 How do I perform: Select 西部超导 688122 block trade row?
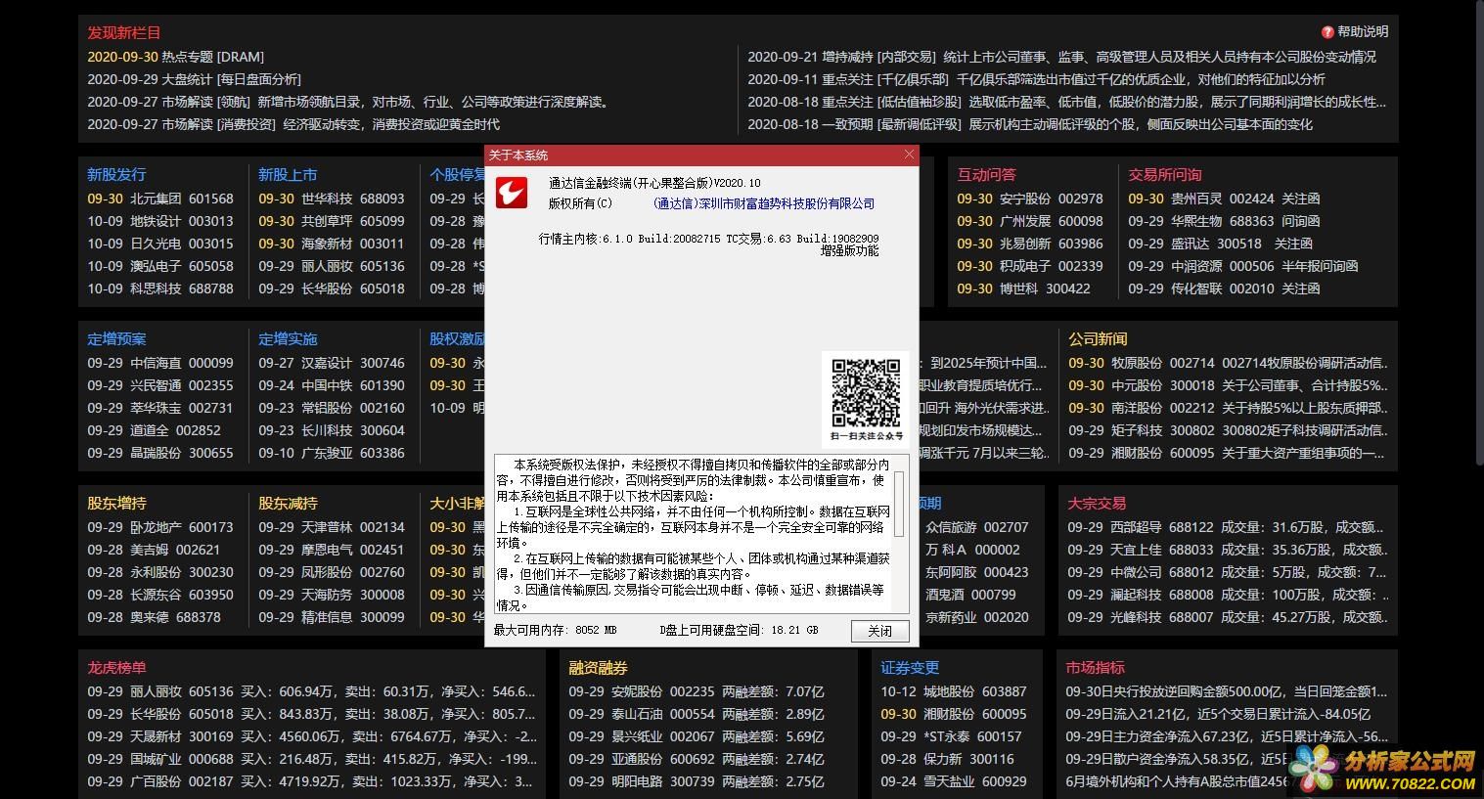coord(1228,527)
